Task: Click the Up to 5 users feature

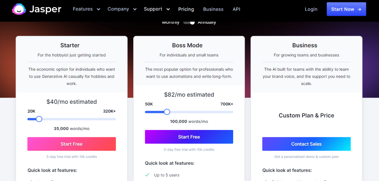Action: [167, 175]
